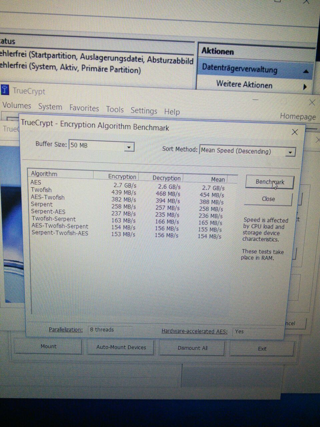Click the Auto-Mount Devices button
Screen dimensions: 320x427
[x=121, y=347]
